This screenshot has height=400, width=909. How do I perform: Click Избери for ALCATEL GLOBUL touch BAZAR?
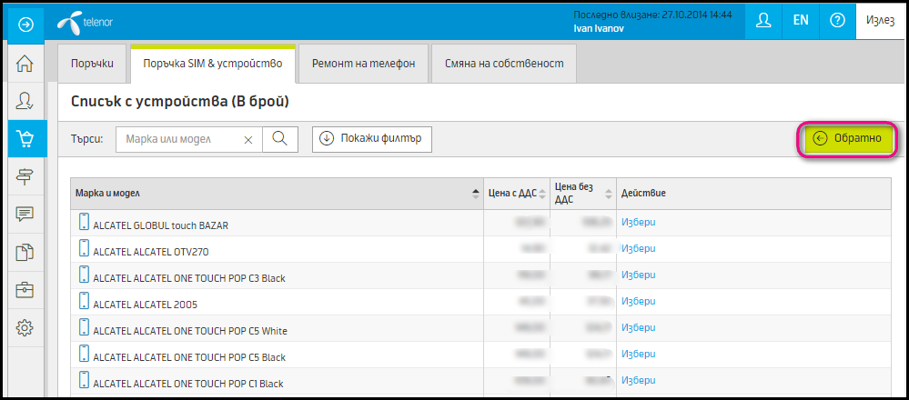coord(638,222)
